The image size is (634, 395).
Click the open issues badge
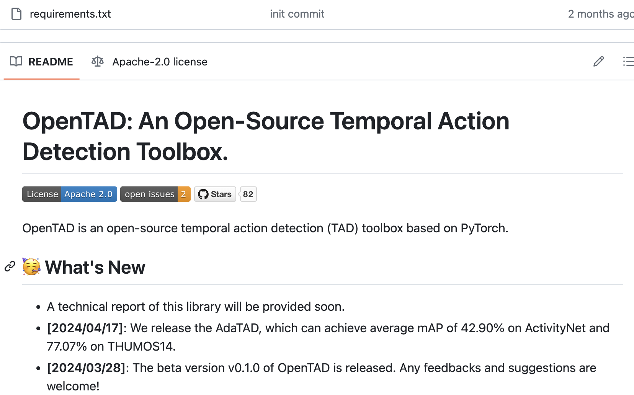point(155,194)
